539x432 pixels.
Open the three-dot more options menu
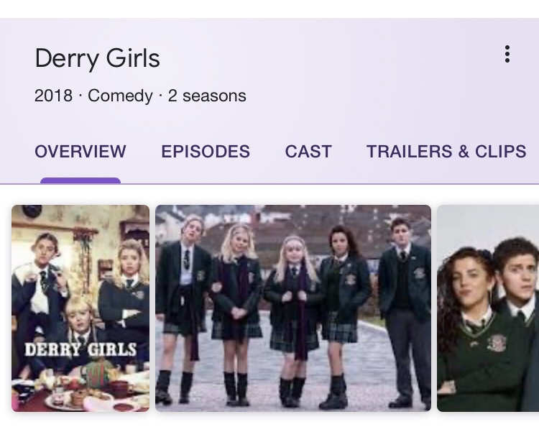pos(507,55)
